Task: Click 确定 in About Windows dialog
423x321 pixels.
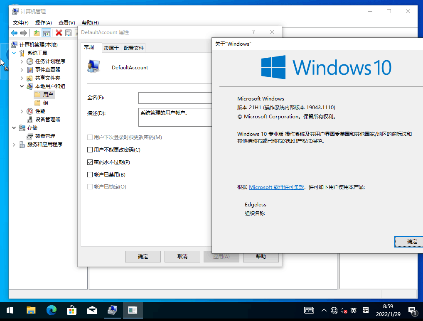Action: coord(409,242)
